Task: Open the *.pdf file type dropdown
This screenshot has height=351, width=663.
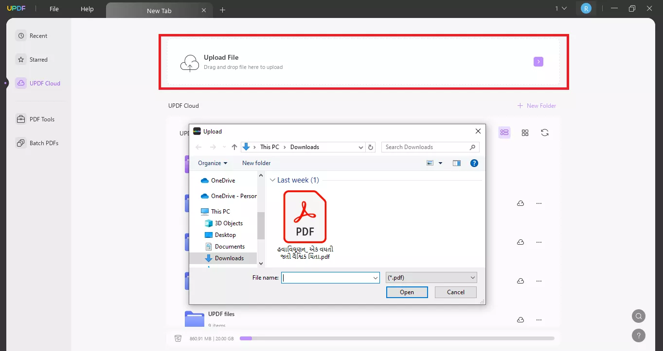Action: click(x=431, y=277)
